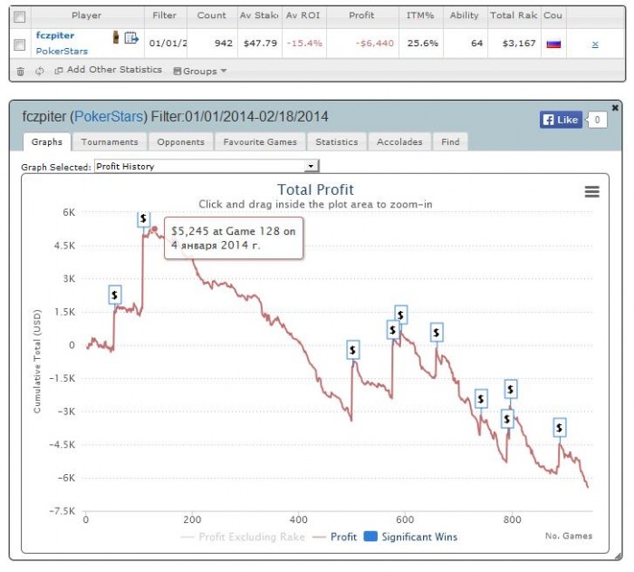Open the PokerStars link under fczpiter
Viewport: 634px width, 572px height.
[x=62, y=52]
